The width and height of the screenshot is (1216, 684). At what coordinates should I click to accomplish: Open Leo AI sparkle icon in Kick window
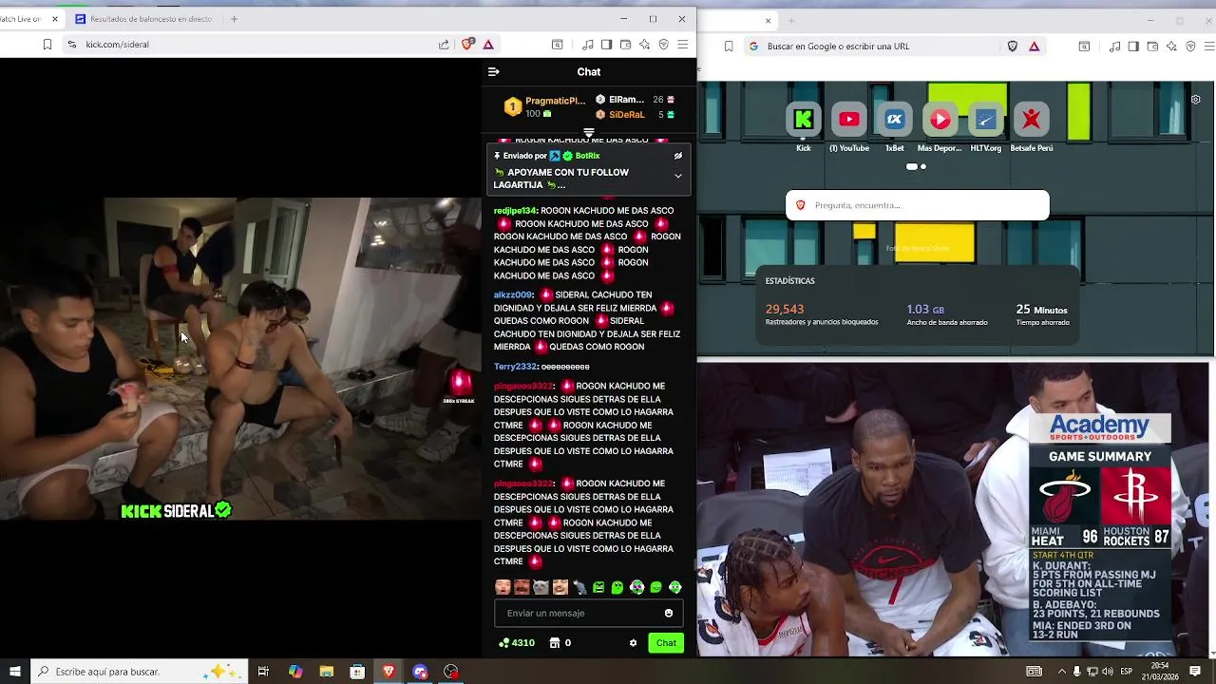click(644, 45)
